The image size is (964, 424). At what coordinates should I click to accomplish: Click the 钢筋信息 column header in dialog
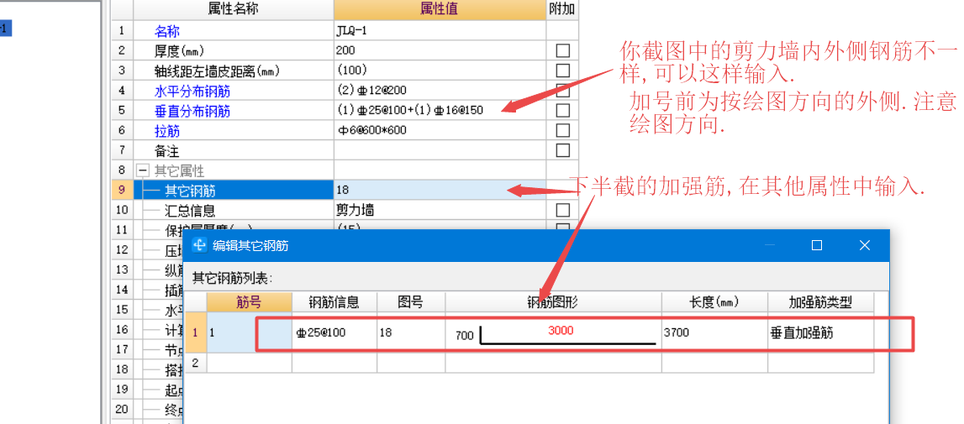coord(334,301)
